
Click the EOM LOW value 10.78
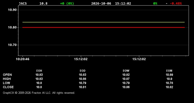click(x=169, y=83)
